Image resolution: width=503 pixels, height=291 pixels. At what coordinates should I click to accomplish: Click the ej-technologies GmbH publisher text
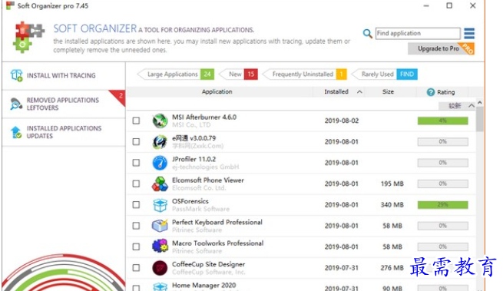(205, 167)
